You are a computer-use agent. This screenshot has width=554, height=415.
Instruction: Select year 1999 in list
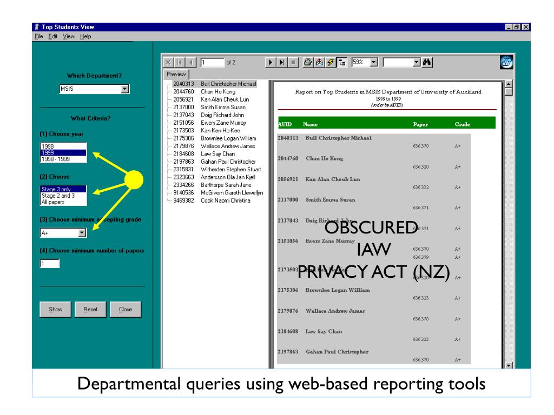[63, 153]
